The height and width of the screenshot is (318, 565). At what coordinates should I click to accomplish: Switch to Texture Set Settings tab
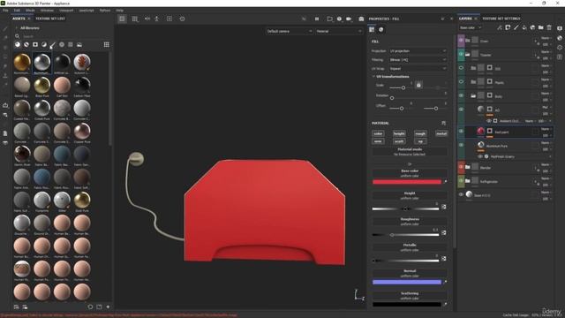[501, 19]
